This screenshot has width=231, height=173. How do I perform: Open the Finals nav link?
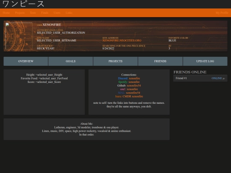45,13
